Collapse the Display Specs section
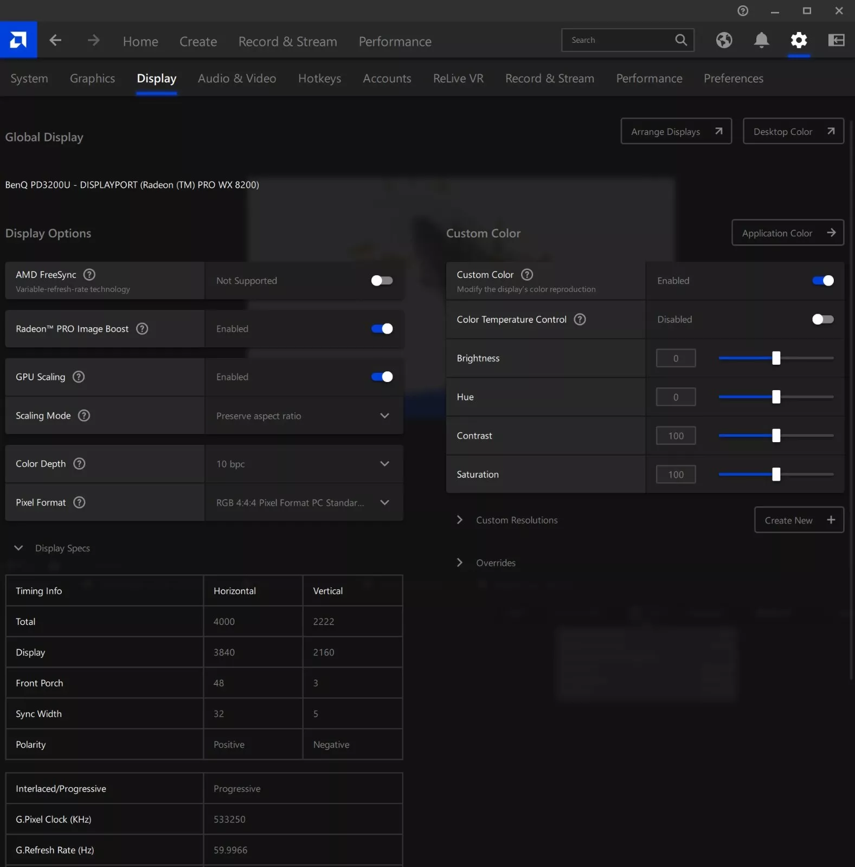The height and width of the screenshot is (867, 855). pyautogui.click(x=18, y=548)
